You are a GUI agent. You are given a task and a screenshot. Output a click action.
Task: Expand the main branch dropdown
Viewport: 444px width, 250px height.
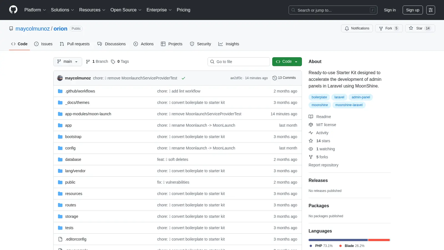(x=67, y=62)
